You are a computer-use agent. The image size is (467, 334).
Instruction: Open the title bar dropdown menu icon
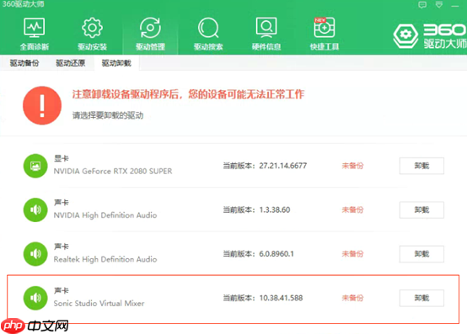pos(438,5)
